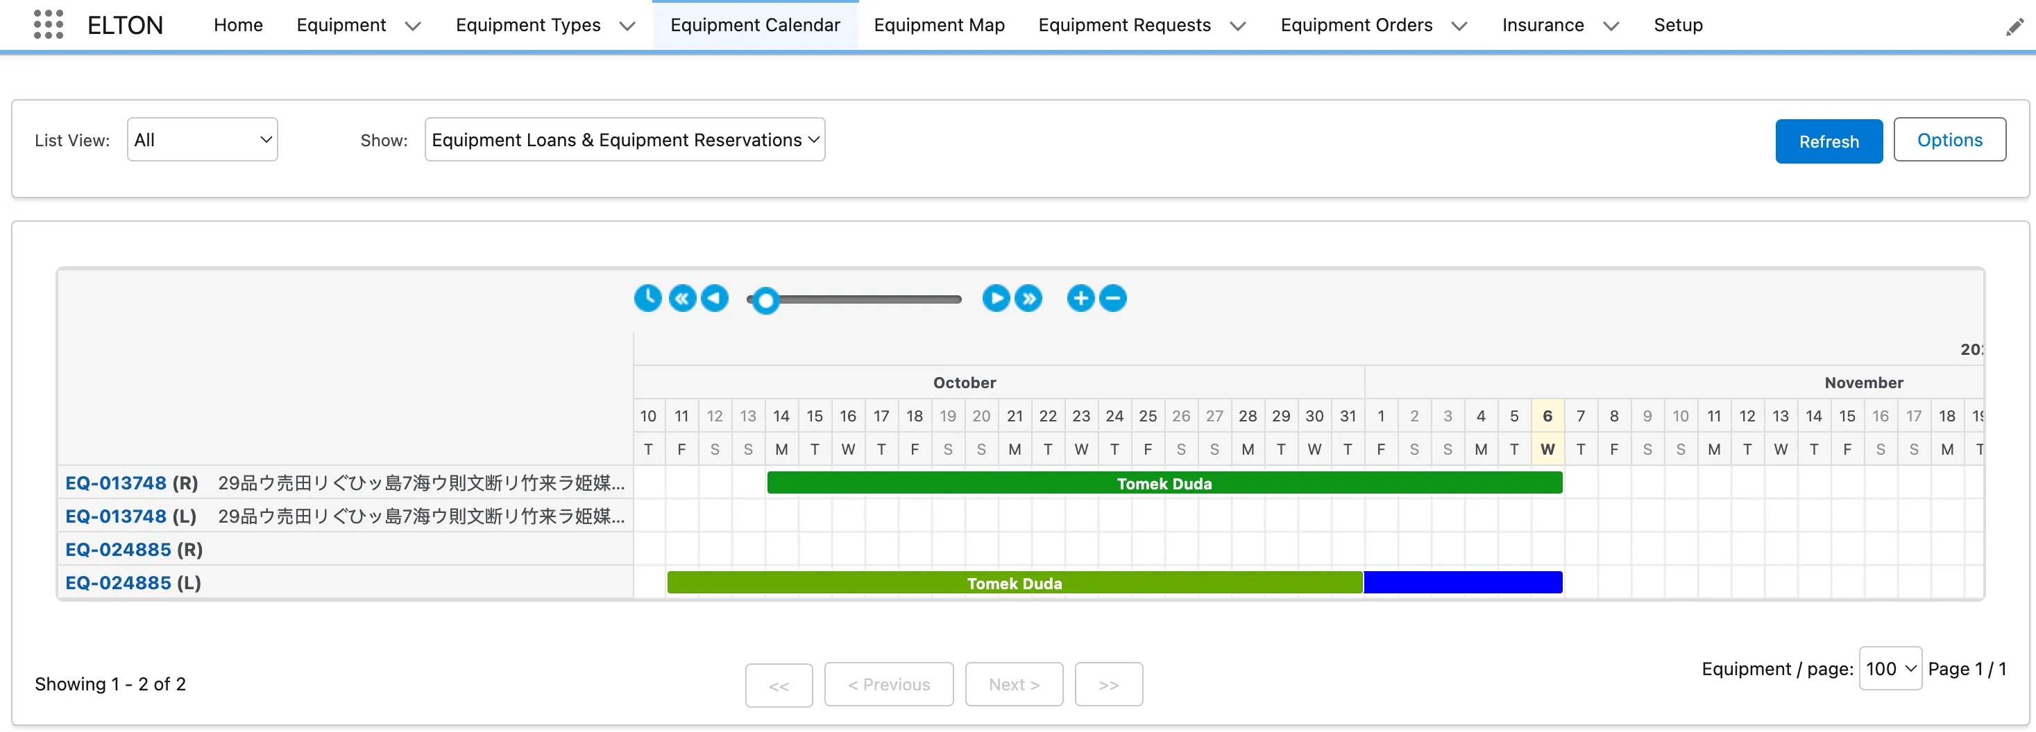Viewport: 2036px width, 732px height.
Task: Expand the Equipment Orders menu chevron
Action: (1459, 26)
